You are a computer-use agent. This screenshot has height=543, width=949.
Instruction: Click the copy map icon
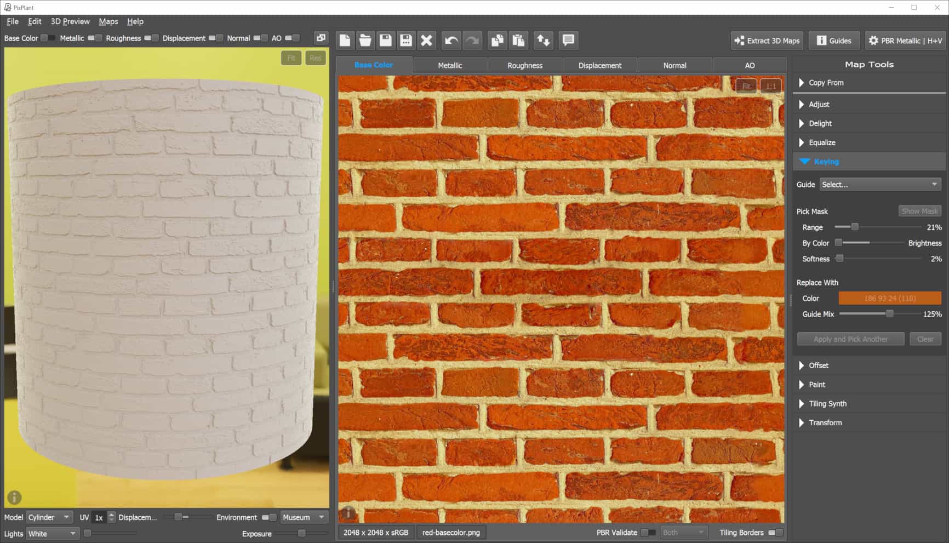[x=498, y=40]
